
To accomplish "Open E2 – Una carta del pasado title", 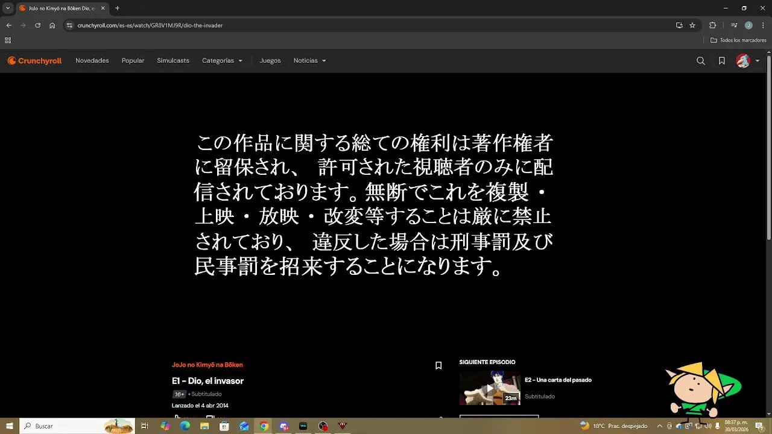I will coord(558,380).
